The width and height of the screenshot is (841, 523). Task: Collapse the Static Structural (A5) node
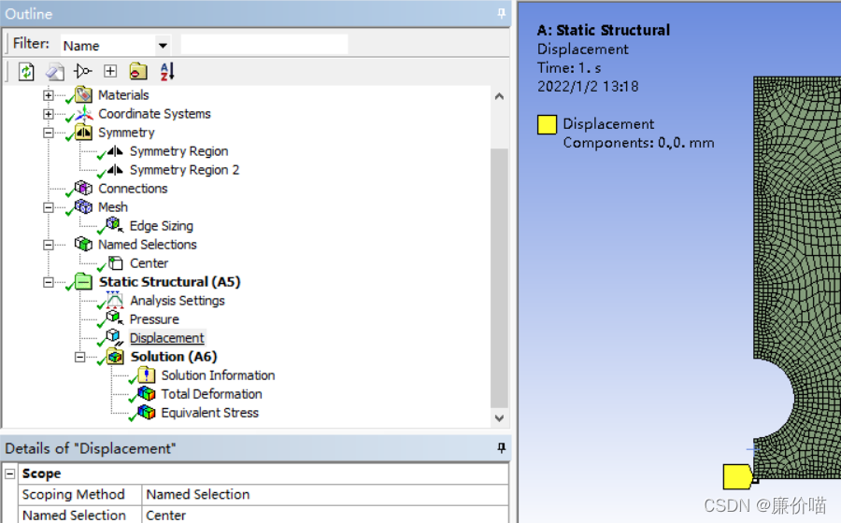click(x=49, y=282)
